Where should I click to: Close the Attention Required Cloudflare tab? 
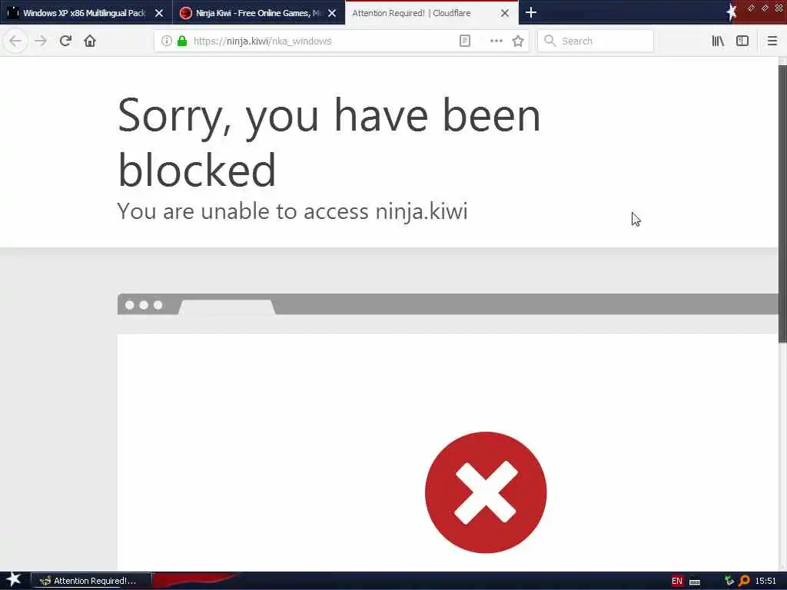(x=505, y=13)
